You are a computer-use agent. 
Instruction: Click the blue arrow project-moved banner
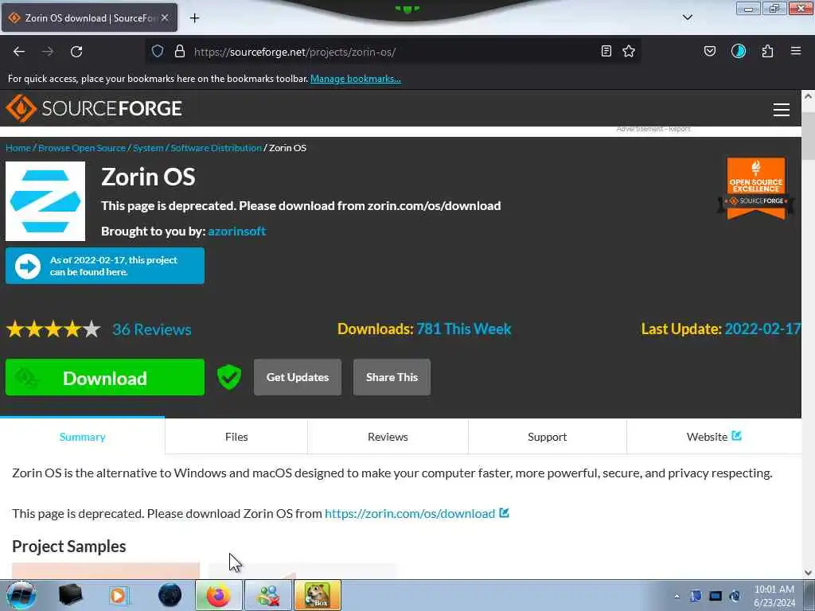pos(105,266)
